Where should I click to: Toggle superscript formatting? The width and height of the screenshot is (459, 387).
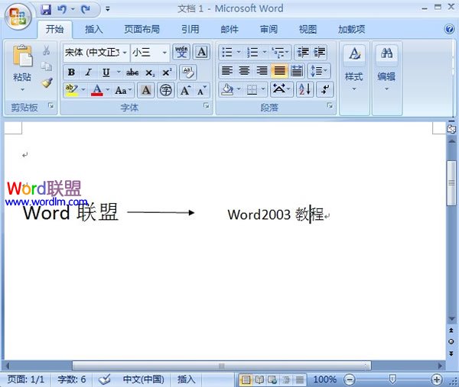pyautogui.click(x=167, y=73)
